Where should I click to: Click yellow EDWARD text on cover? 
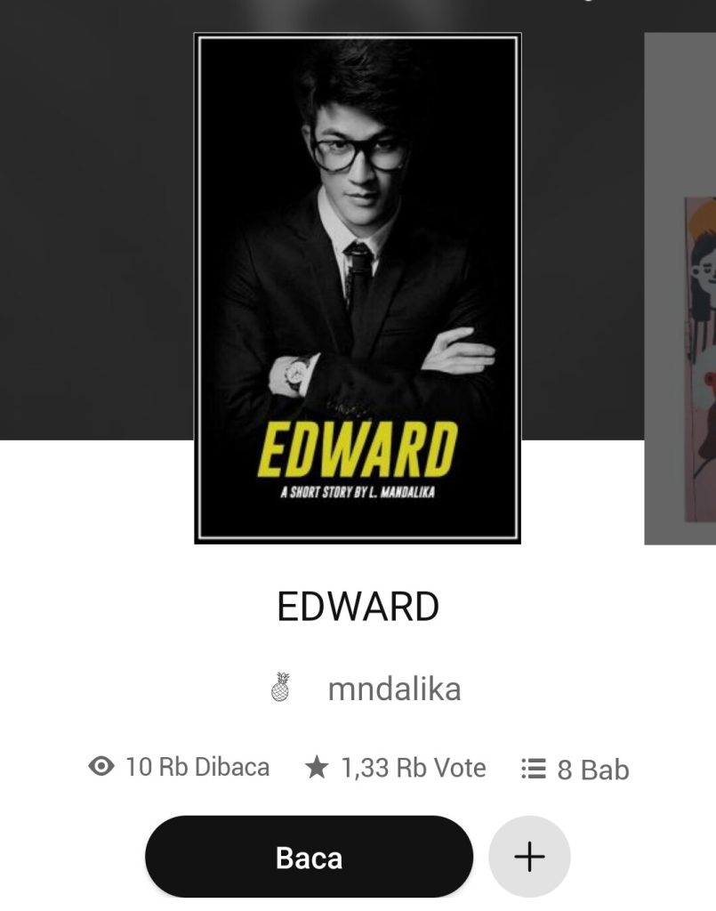(x=358, y=449)
